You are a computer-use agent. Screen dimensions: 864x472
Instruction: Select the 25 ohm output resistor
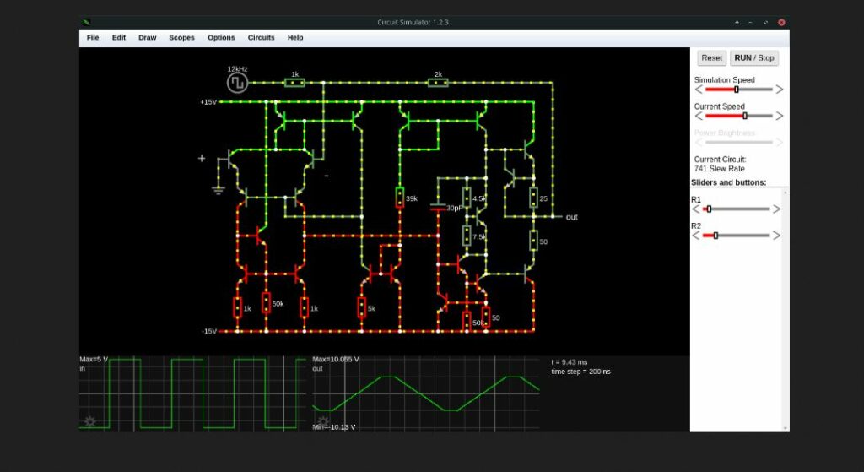click(x=533, y=198)
